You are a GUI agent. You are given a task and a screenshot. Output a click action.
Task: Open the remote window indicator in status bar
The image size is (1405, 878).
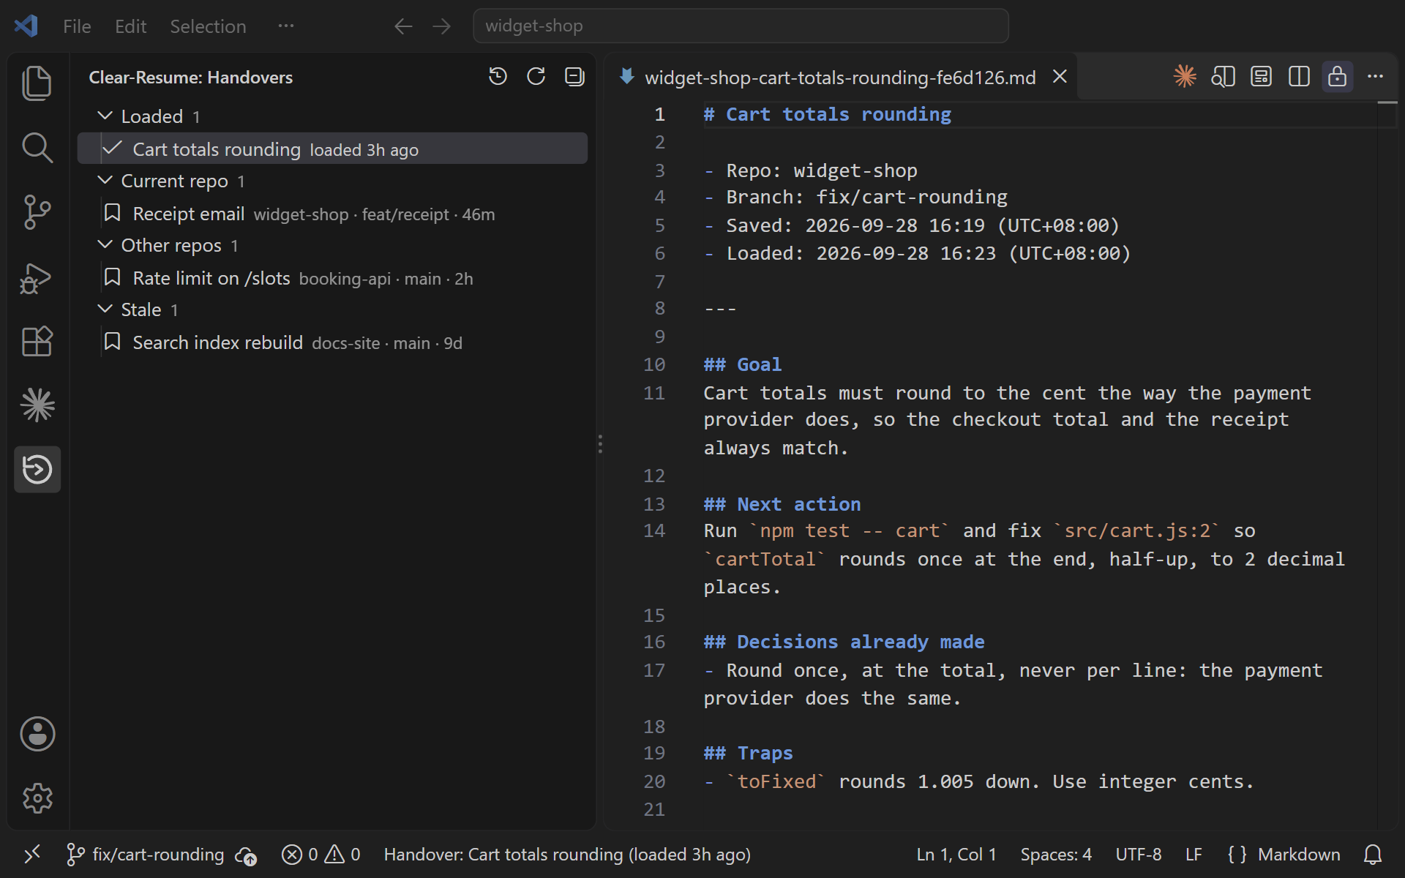pyautogui.click(x=31, y=855)
